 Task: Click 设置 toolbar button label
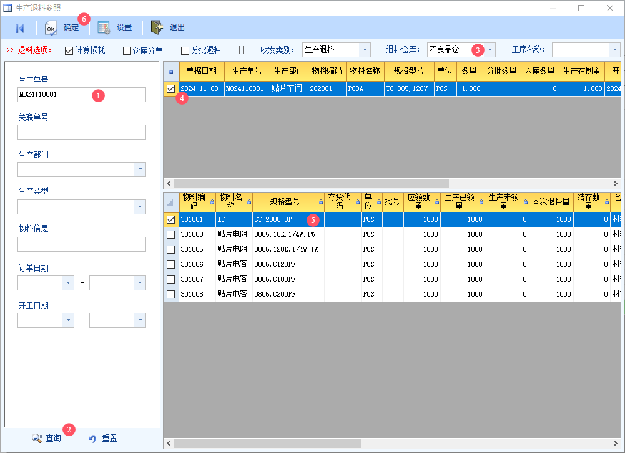coord(124,27)
